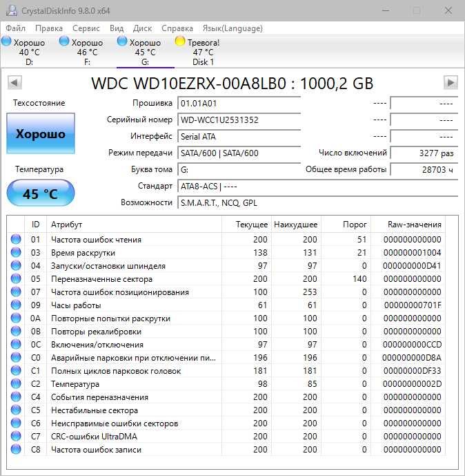Click status orb for attribute C6
This screenshot has width=465, height=476.
click(16, 423)
